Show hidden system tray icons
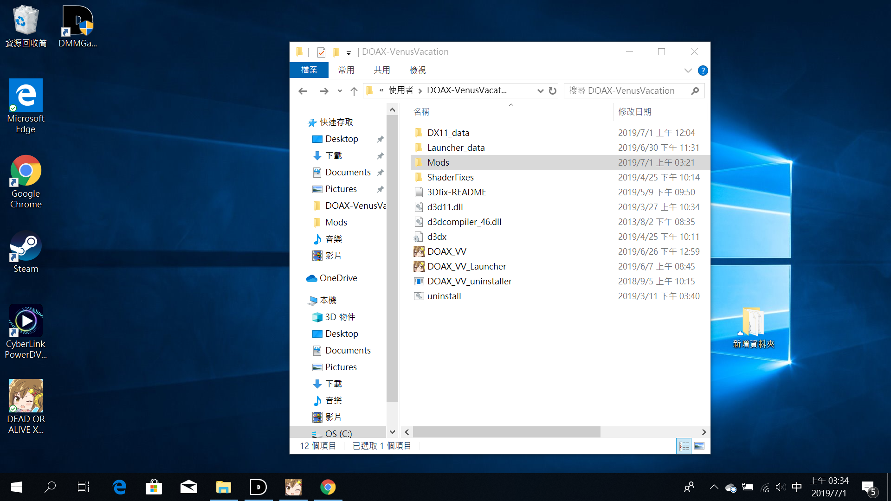This screenshot has width=891, height=501. click(714, 487)
